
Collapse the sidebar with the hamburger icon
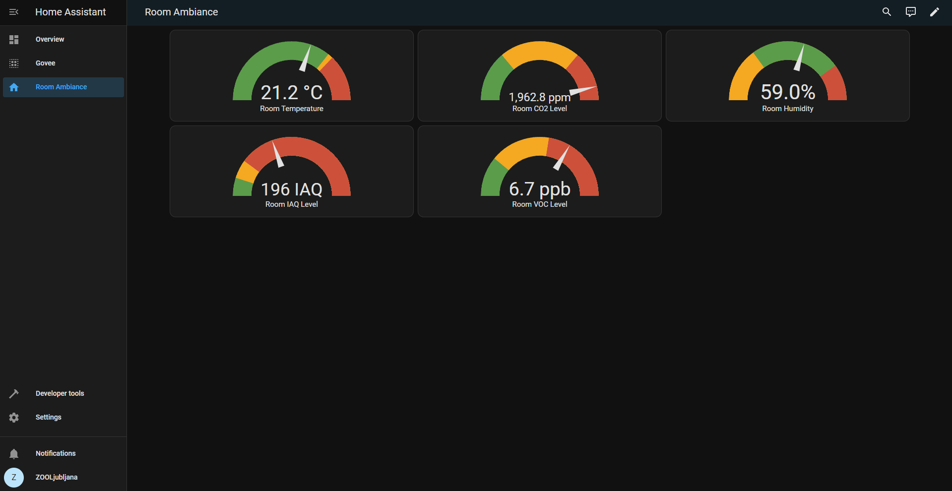click(x=14, y=12)
